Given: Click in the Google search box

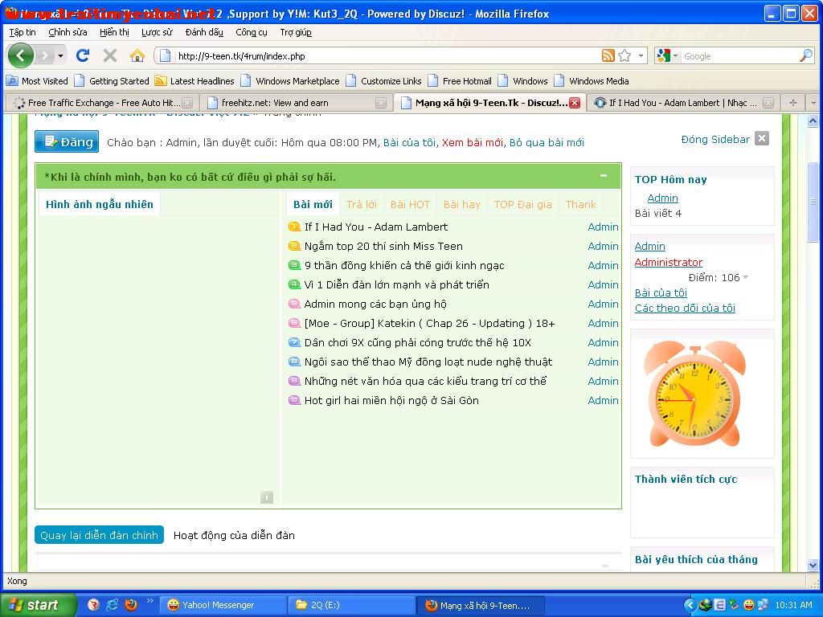Looking at the screenshot, I should (740, 55).
